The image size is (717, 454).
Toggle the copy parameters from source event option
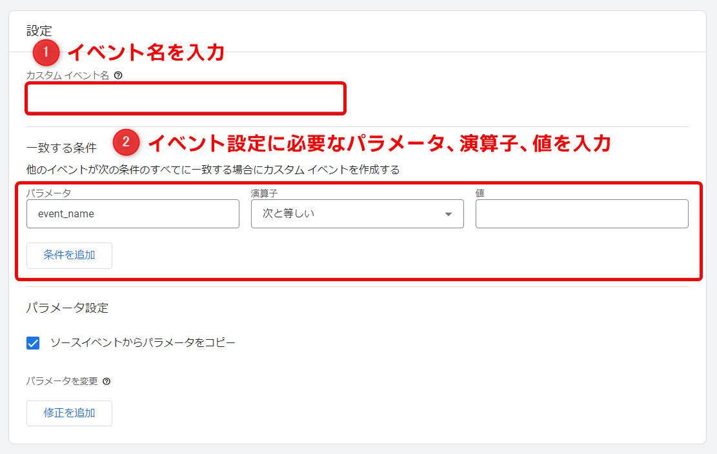click(32, 342)
